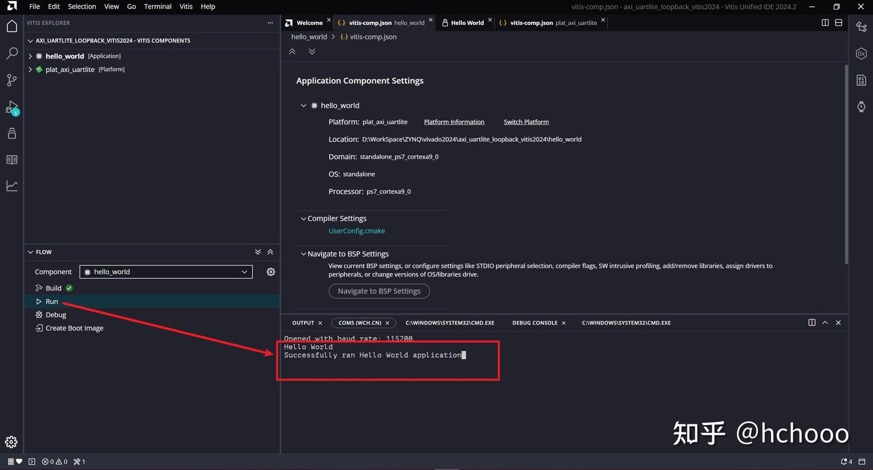The width and height of the screenshot is (873, 470).
Task: Click vitis-comp.json breadcrumb item
Action: coord(368,37)
